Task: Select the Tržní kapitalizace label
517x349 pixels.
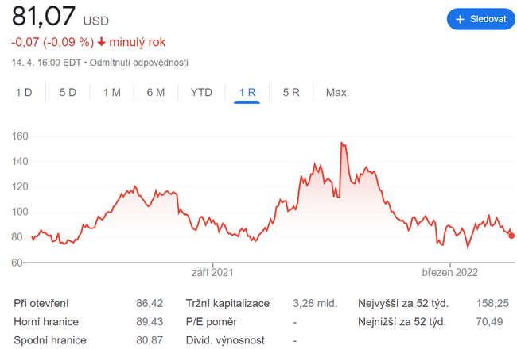Action: 227,303
